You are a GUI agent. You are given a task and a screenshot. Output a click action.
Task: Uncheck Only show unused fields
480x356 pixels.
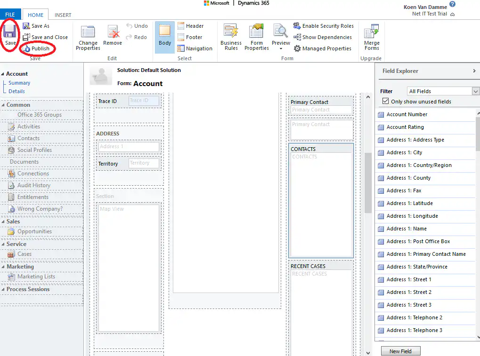pyautogui.click(x=386, y=102)
